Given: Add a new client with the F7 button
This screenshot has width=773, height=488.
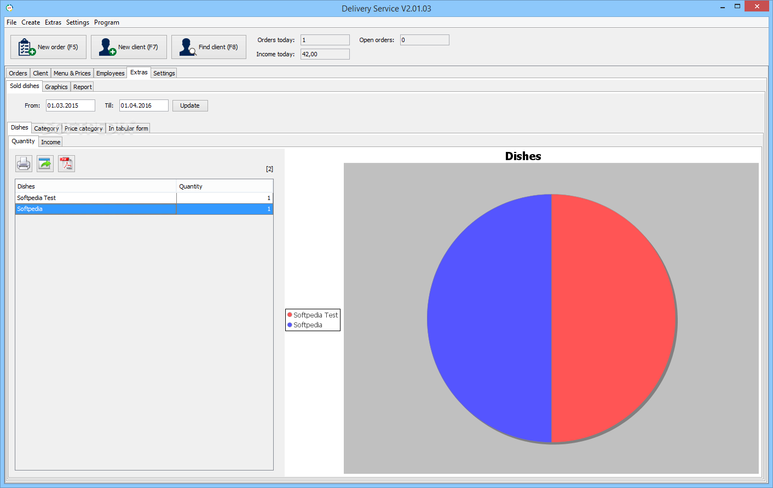Looking at the screenshot, I should click(129, 47).
